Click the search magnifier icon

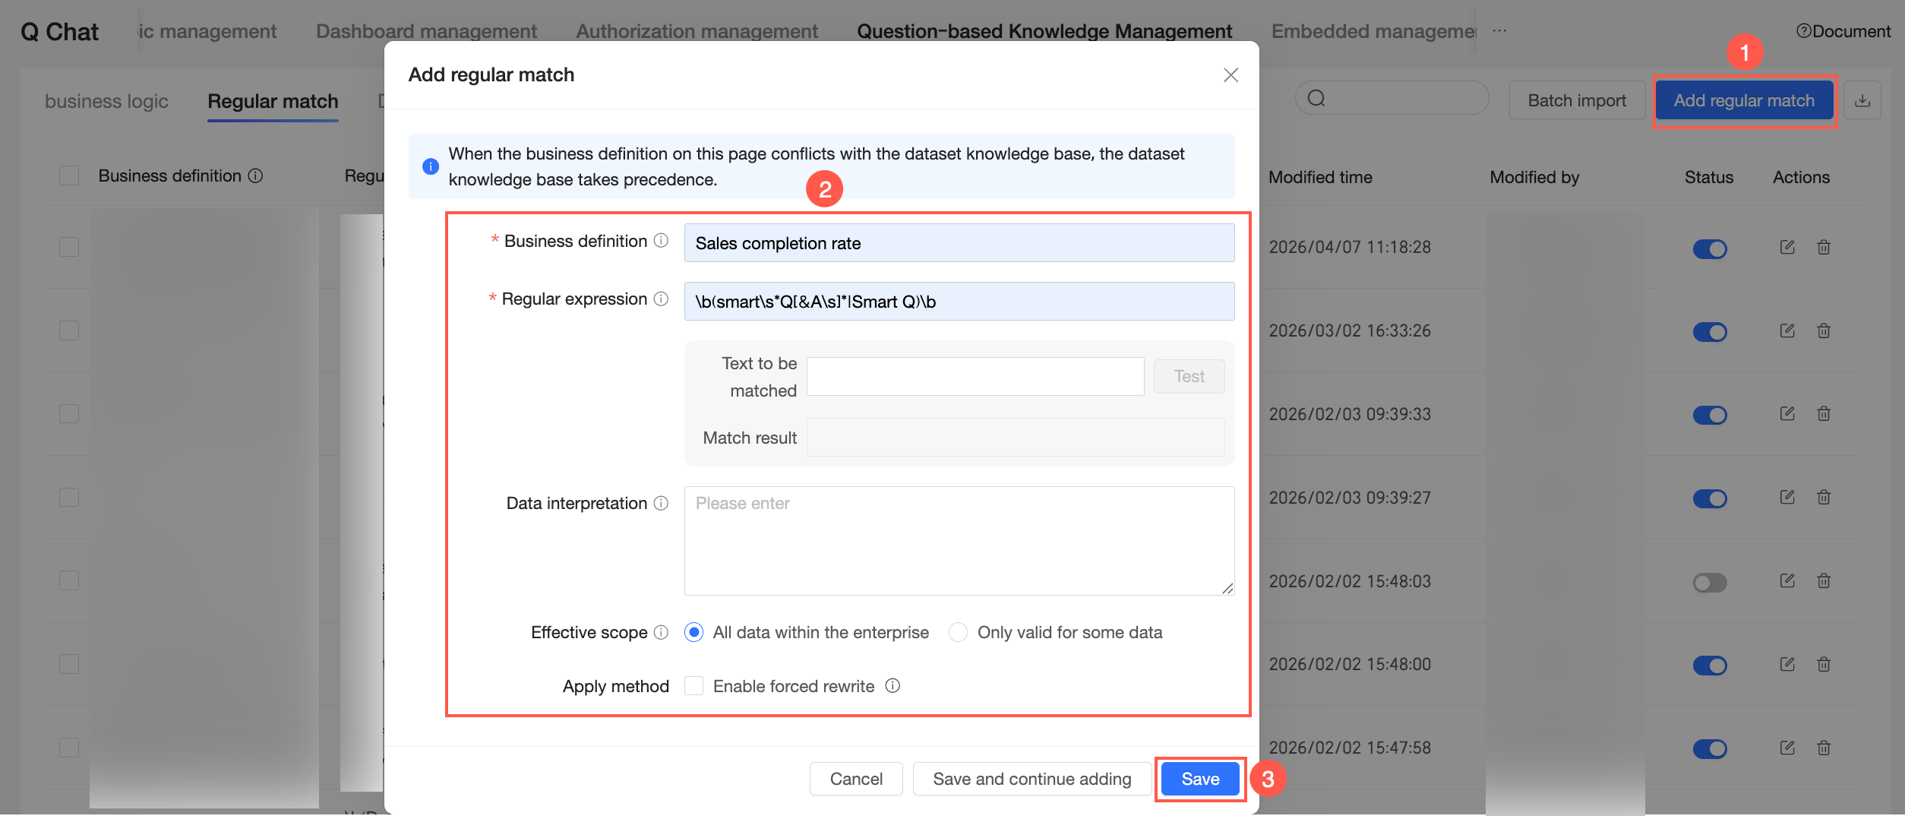[1316, 98]
